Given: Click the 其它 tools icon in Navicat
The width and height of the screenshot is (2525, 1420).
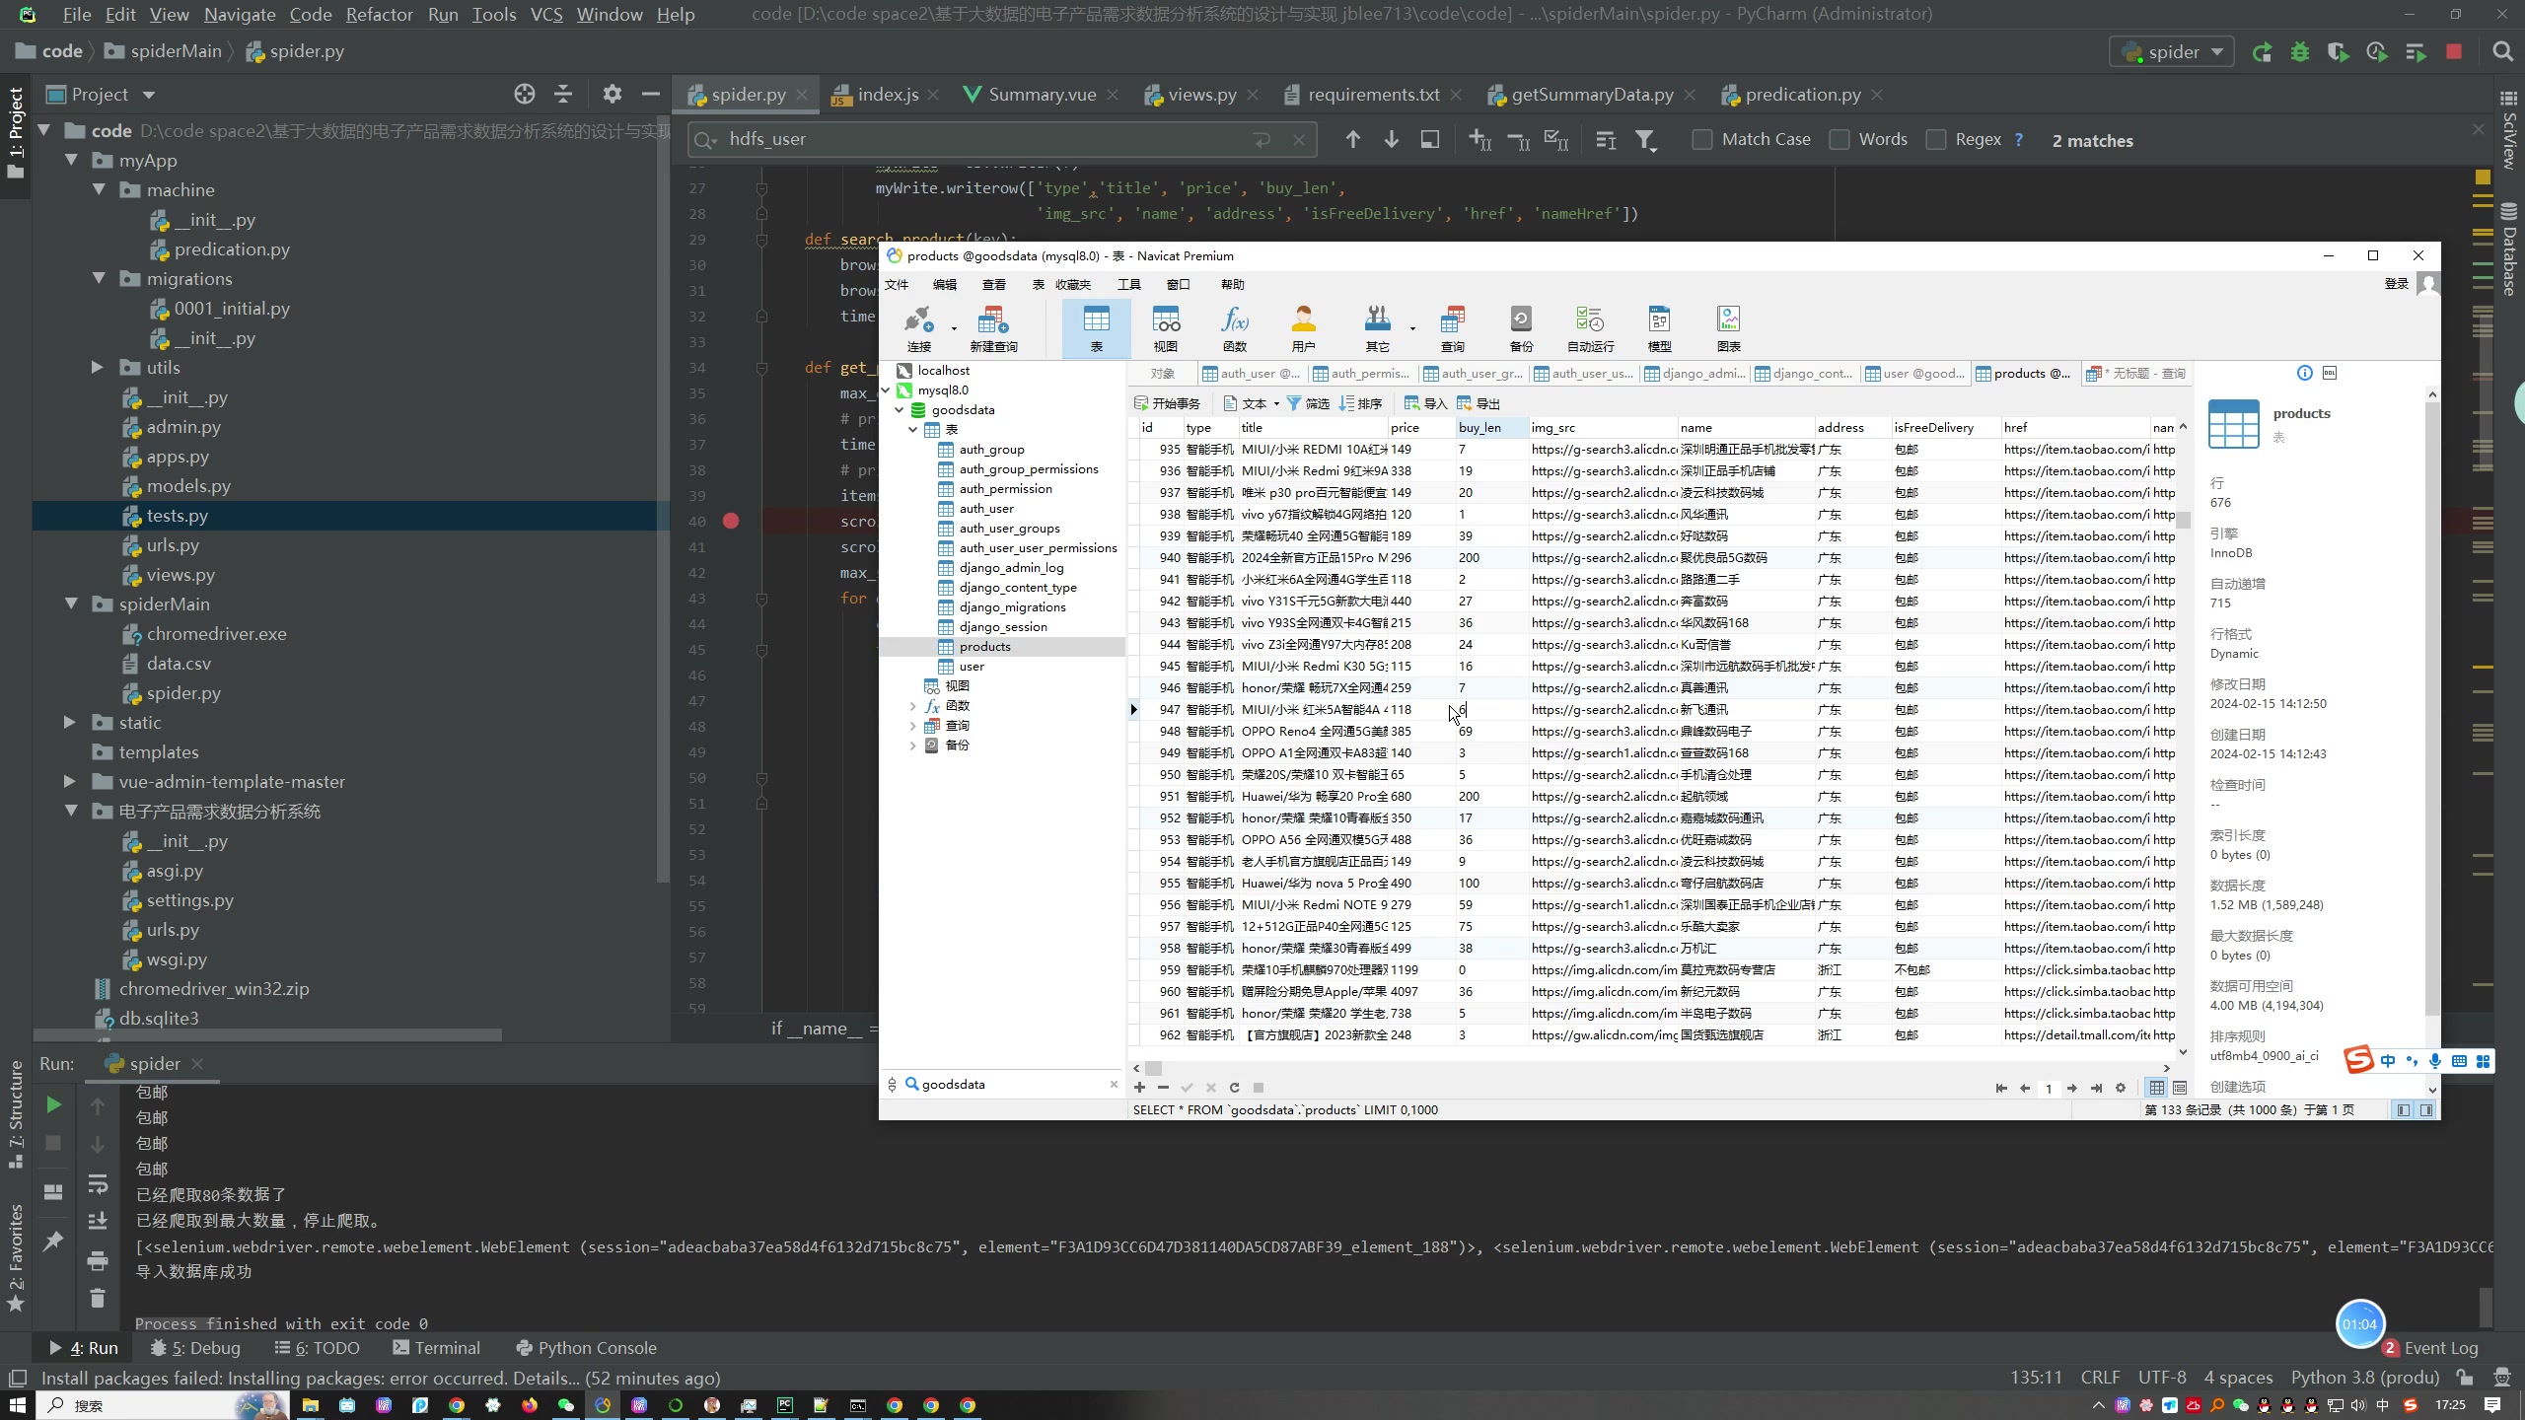Looking at the screenshot, I should tap(1378, 328).
